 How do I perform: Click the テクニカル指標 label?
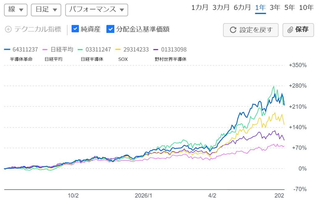[38, 29]
